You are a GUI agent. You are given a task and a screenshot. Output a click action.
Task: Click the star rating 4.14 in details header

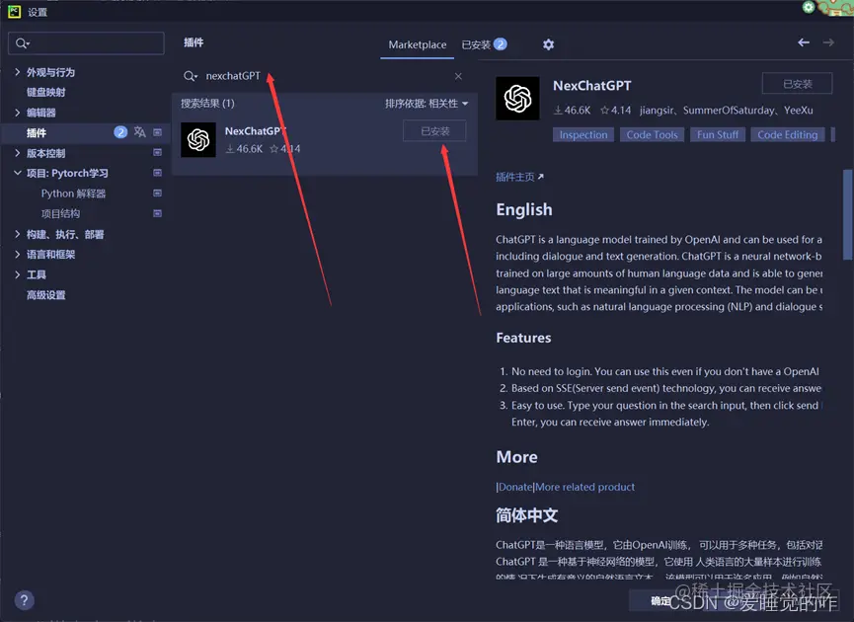pyautogui.click(x=615, y=111)
